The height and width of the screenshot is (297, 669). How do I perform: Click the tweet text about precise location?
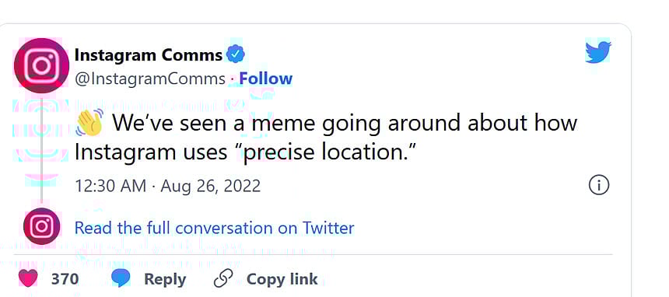point(326,138)
